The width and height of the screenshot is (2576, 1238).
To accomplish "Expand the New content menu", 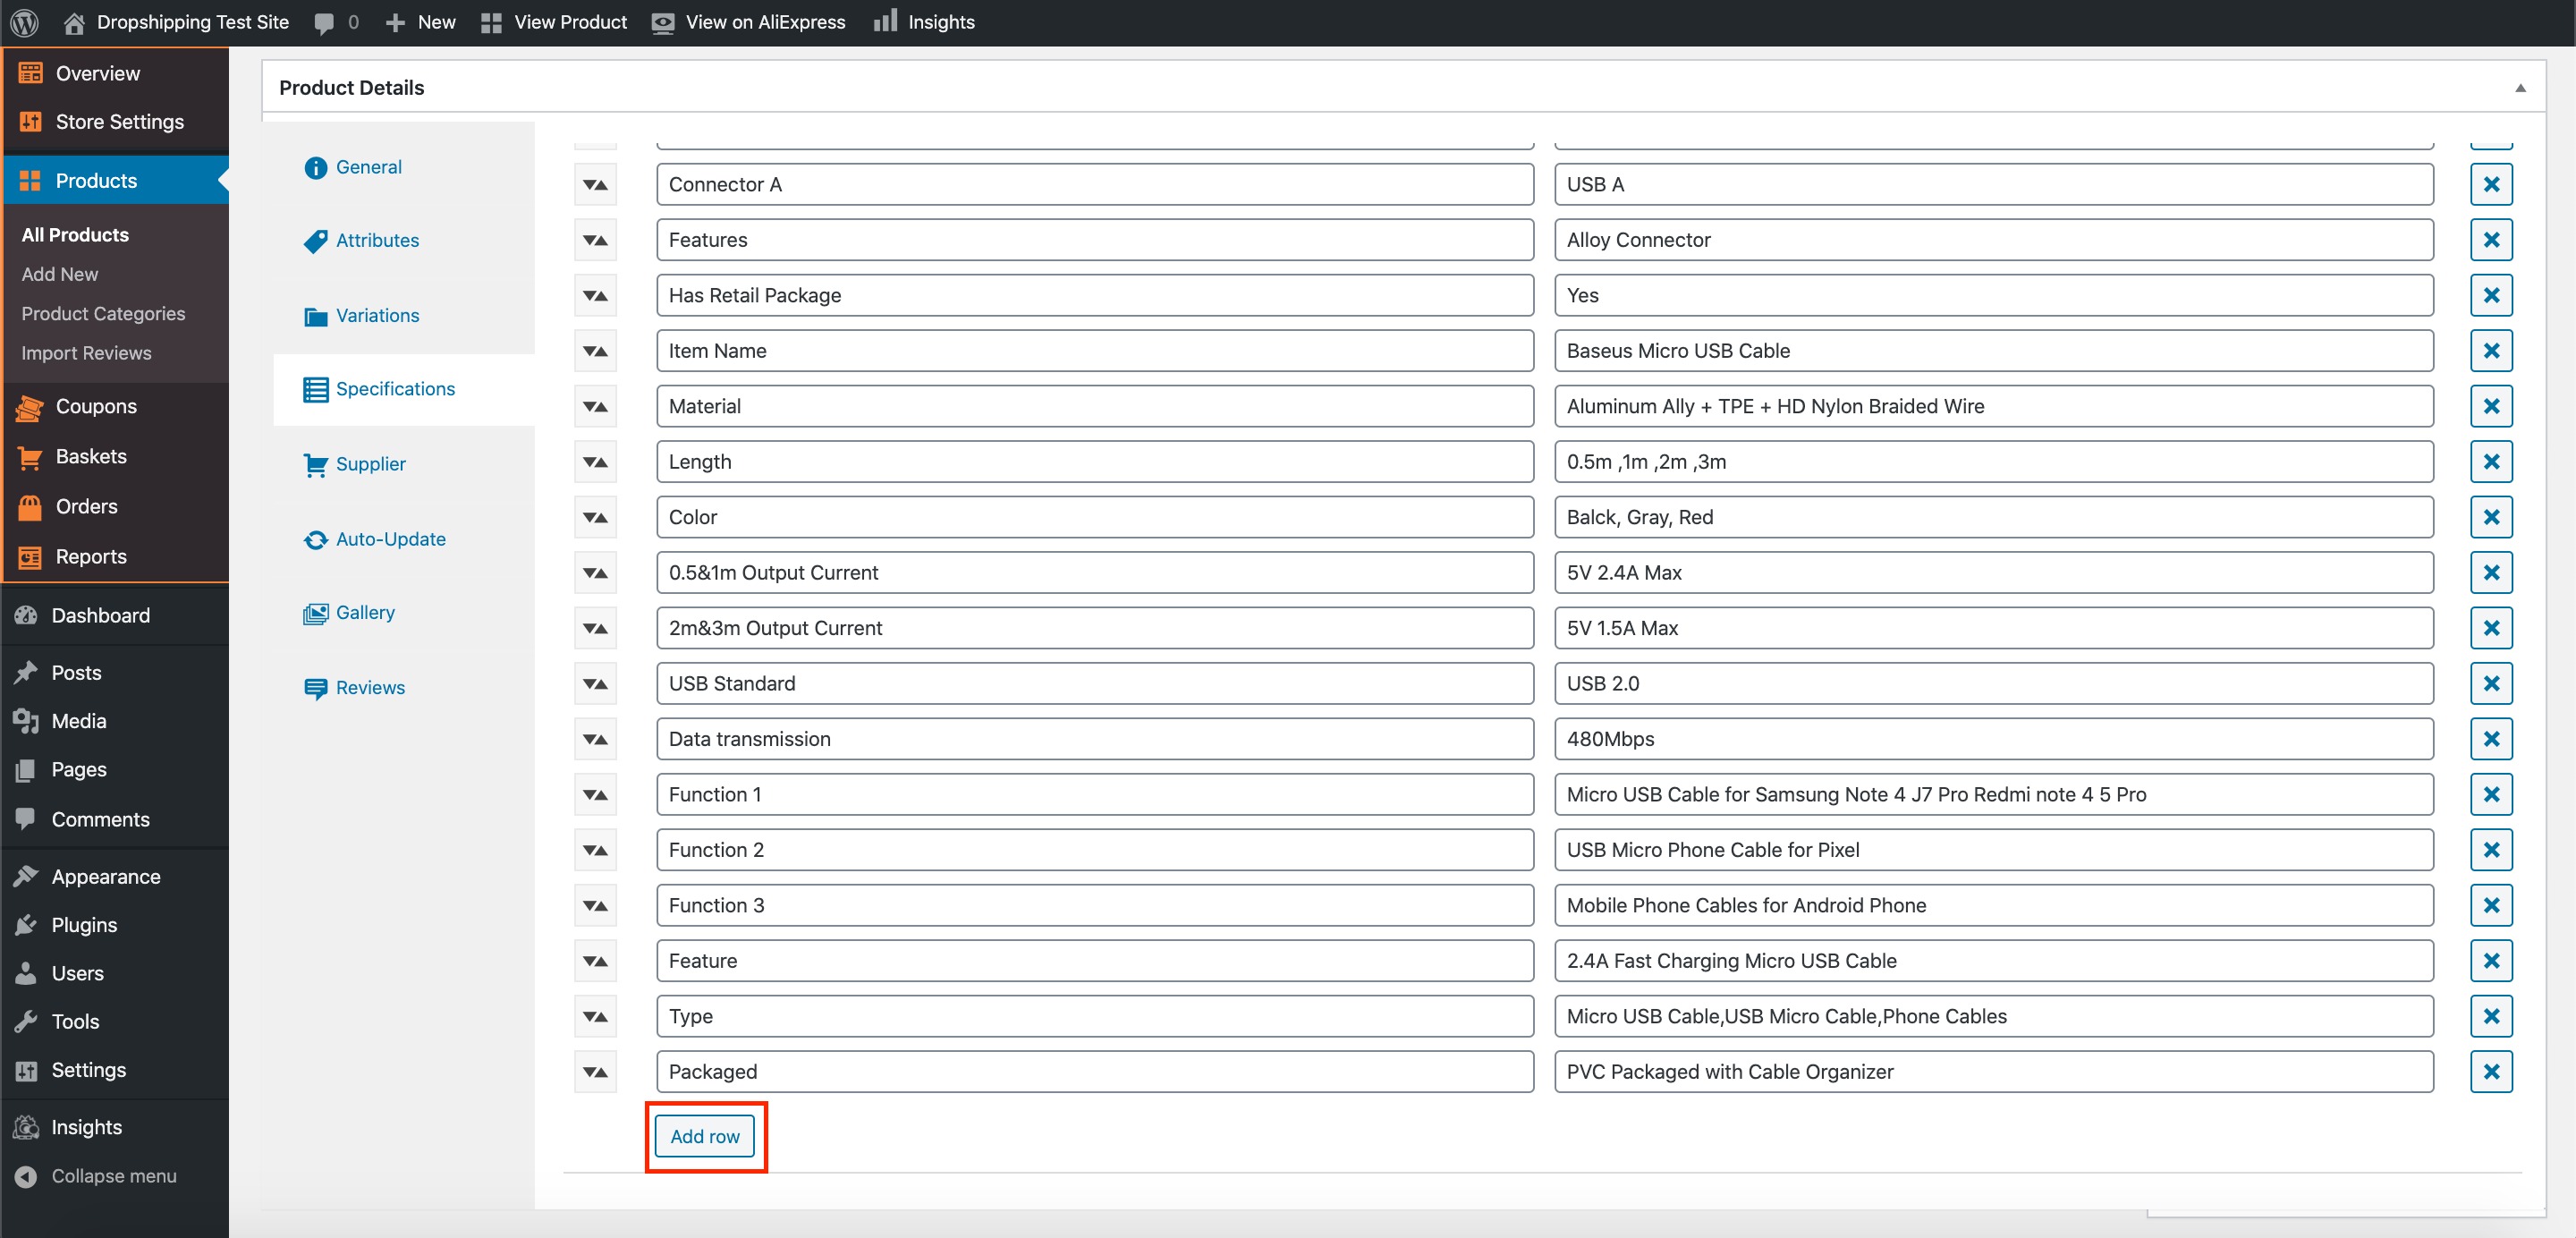I will [x=421, y=22].
